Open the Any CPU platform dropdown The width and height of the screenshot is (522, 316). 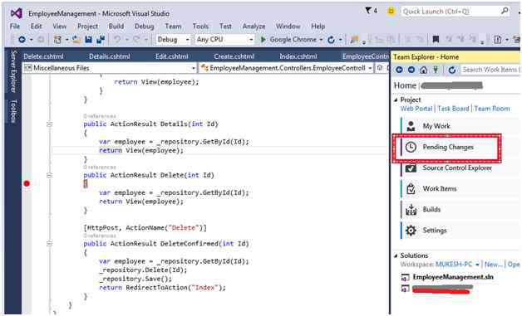tap(224, 40)
